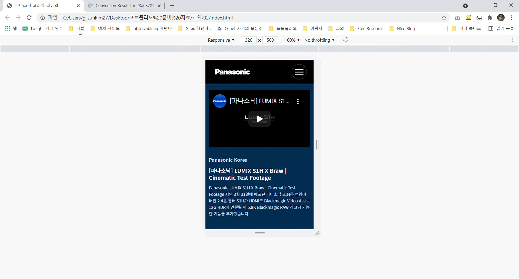Open the Twilight 기타 연주 bookmark
519x279 pixels.
coord(43,29)
